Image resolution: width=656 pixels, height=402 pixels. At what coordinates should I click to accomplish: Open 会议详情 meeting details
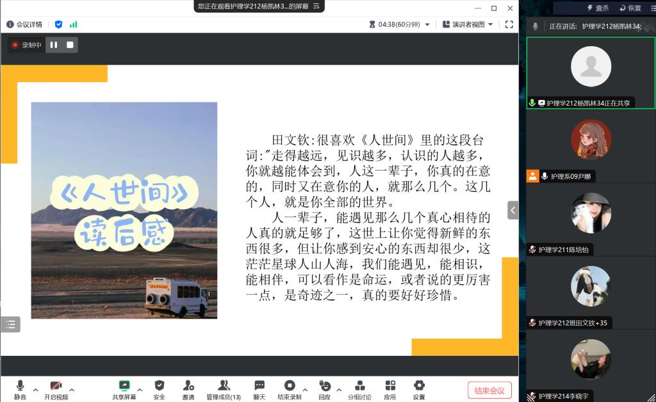click(24, 24)
